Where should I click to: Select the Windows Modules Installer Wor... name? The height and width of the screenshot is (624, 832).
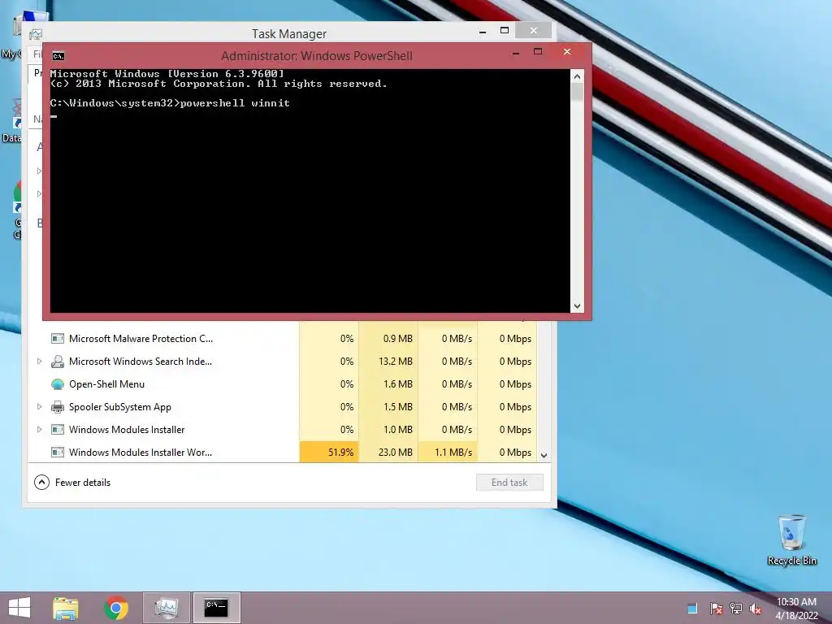[141, 453]
